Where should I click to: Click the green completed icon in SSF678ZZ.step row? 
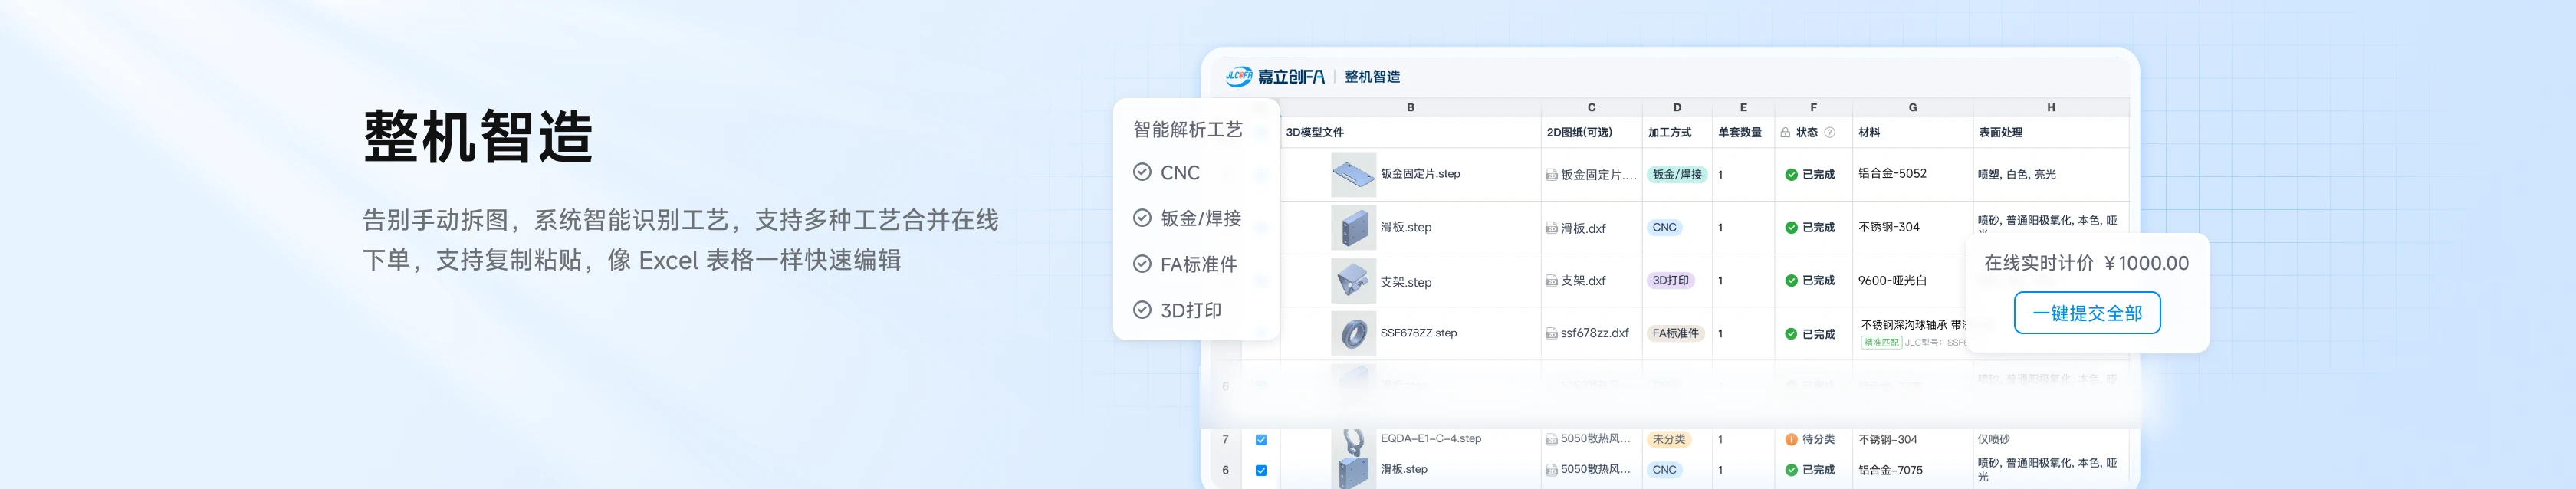tap(1791, 334)
